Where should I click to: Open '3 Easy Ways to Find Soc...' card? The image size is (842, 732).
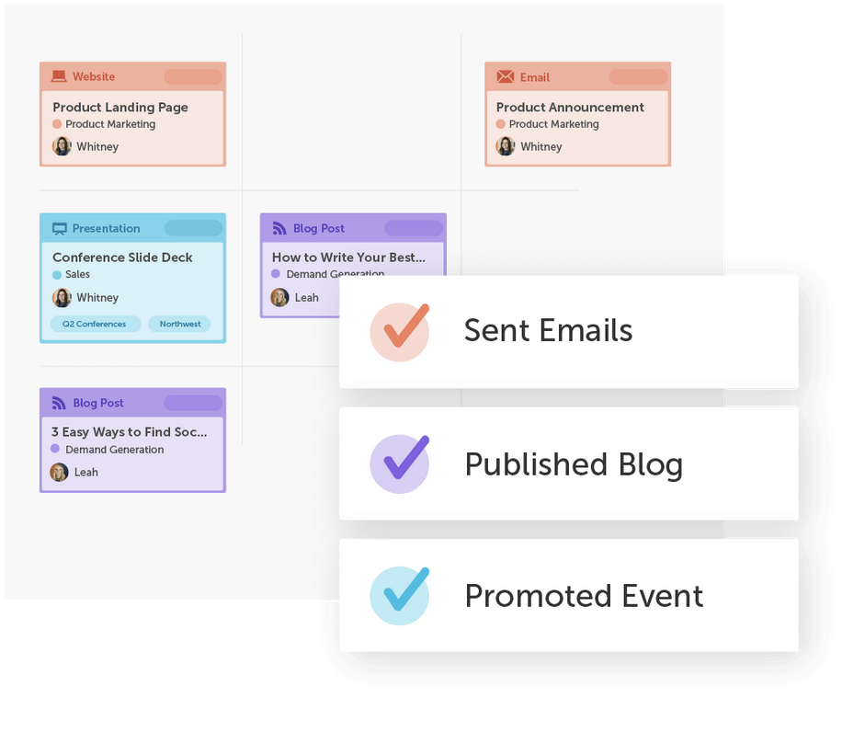pyautogui.click(x=130, y=432)
